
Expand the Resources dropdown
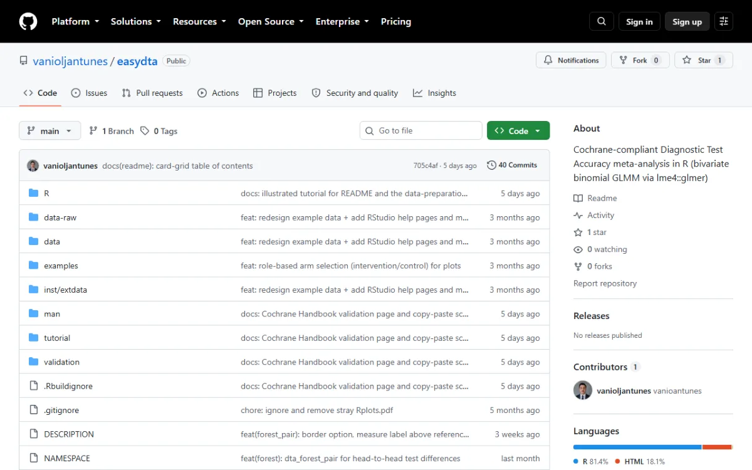pyautogui.click(x=200, y=21)
